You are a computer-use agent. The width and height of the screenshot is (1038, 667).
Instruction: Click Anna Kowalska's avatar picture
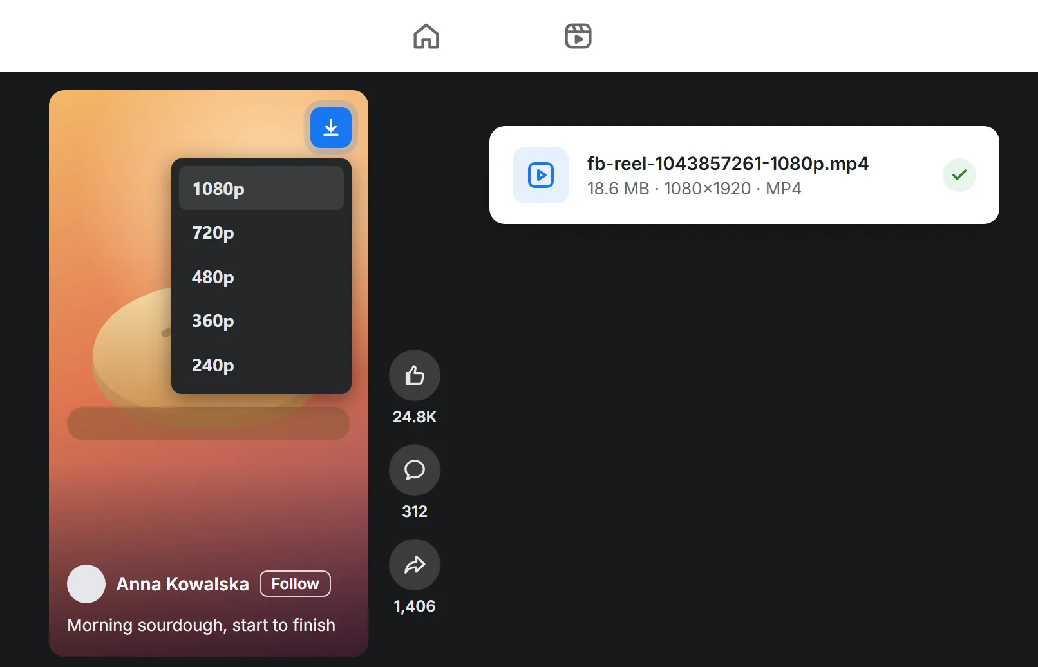coord(86,584)
